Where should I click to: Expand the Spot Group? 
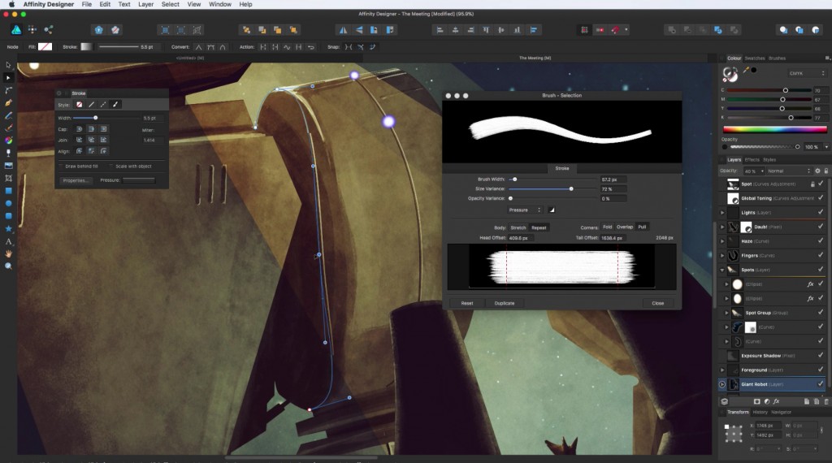727,313
